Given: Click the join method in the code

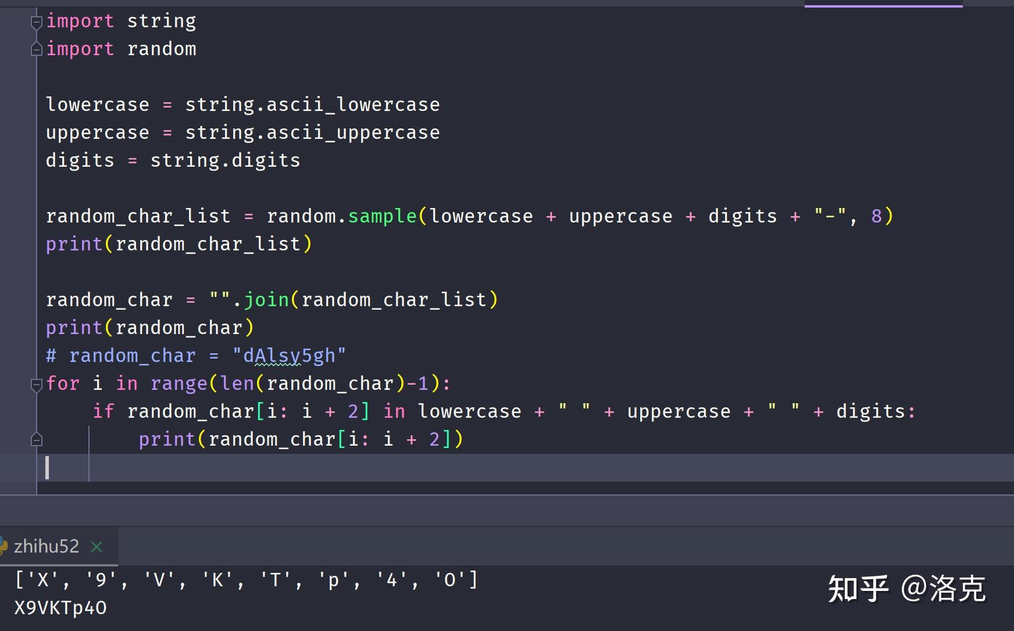Looking at the screenshot, I should pyautogui.click(x=267, y=299).
